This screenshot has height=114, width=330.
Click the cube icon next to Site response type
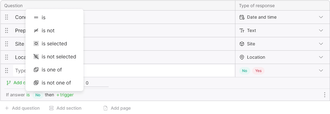(x=242, y=44)
